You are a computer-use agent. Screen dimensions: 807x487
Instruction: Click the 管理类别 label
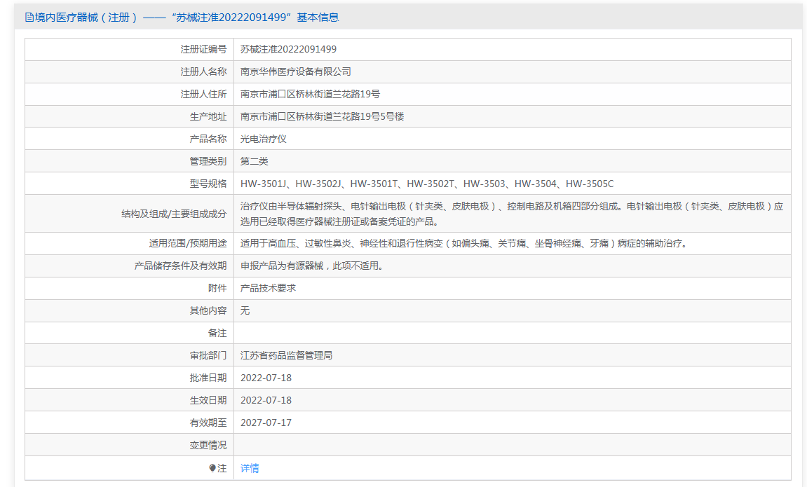[208, 161]
